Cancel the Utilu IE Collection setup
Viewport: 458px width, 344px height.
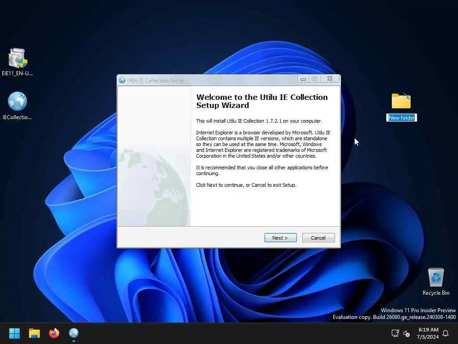click(x=318, y=238)
